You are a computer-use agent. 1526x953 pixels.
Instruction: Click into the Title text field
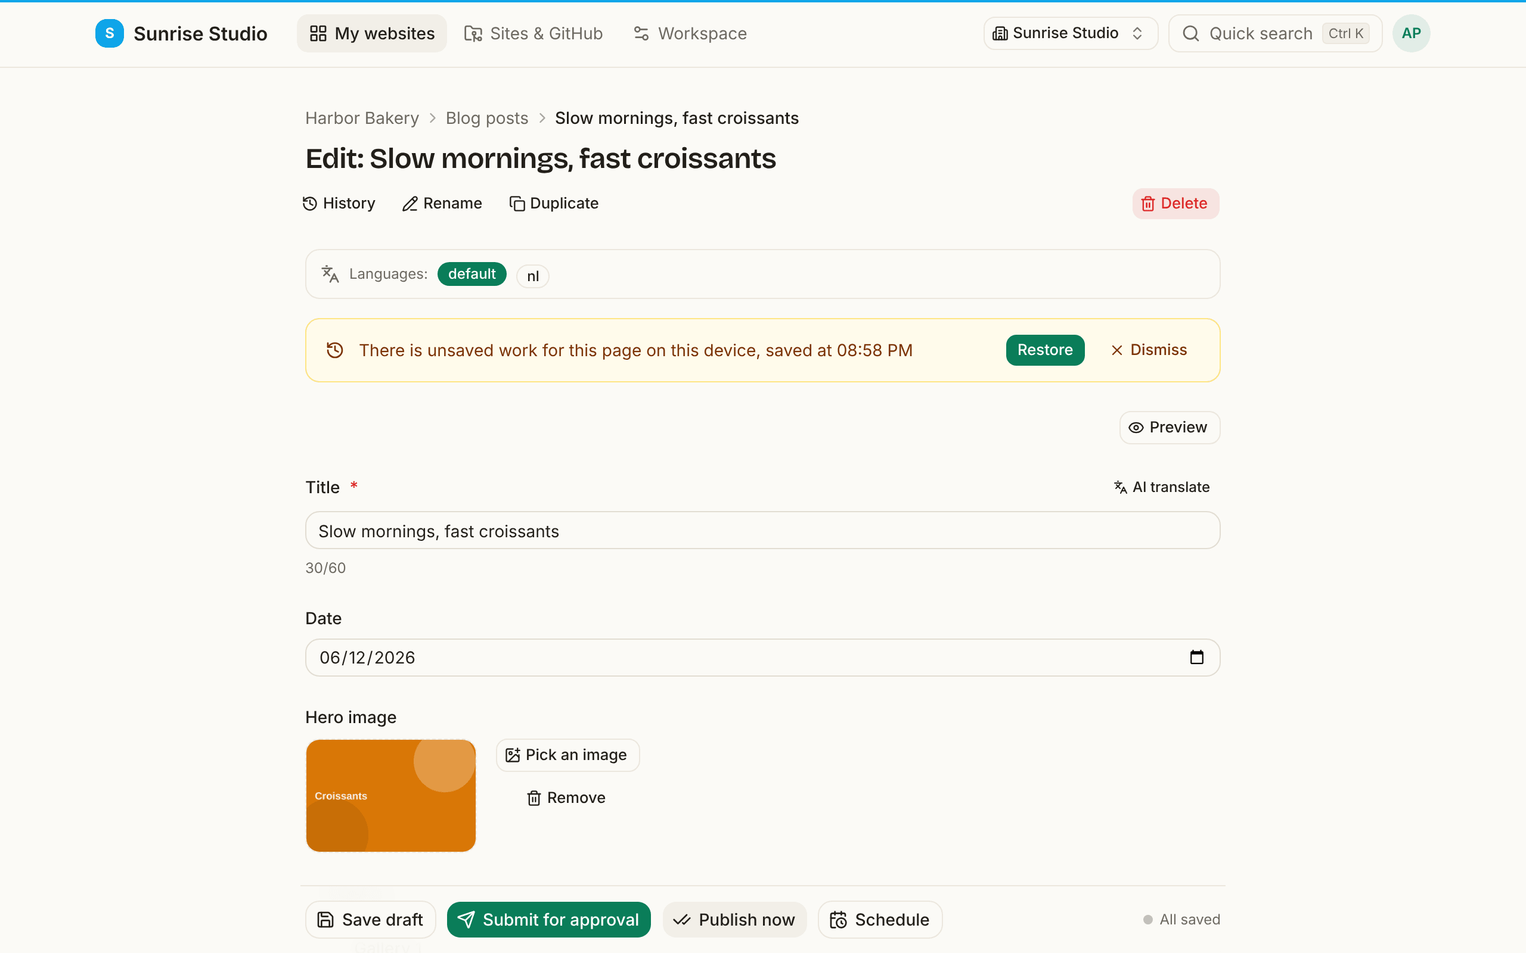762,531
